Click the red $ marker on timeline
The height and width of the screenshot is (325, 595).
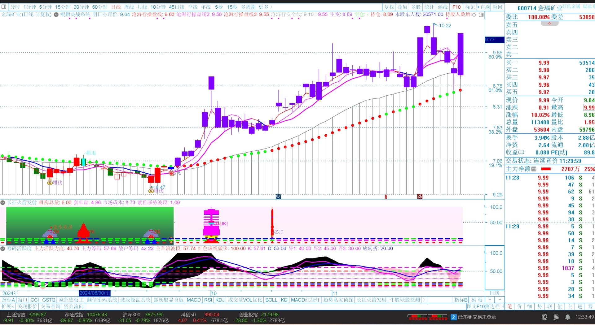(386, 197)
